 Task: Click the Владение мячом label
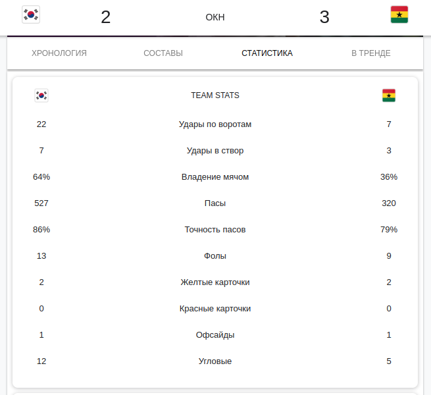pos(215,177)
